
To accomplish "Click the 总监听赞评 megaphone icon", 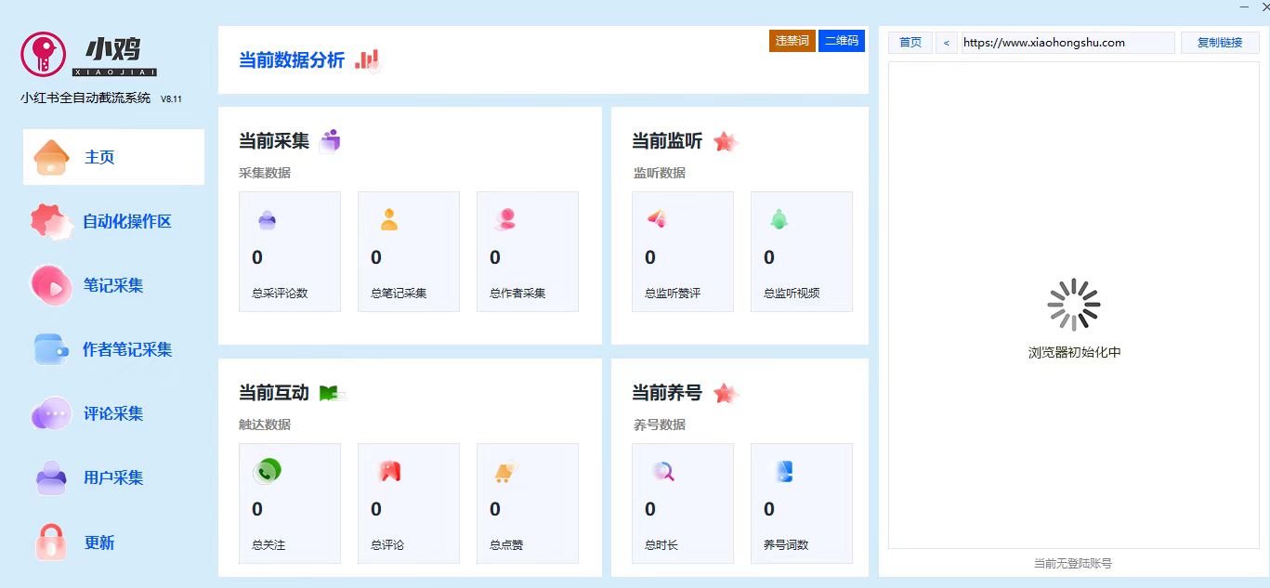I will [658, 219].
